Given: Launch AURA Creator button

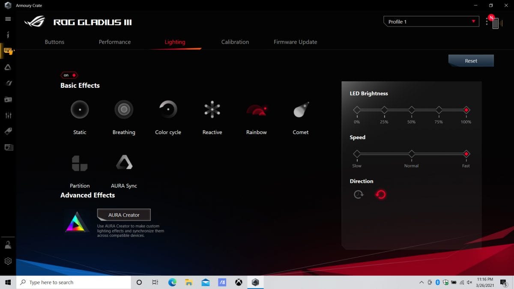Looking at the screenshot, I should pyautogui.click(x=124, y=215).
